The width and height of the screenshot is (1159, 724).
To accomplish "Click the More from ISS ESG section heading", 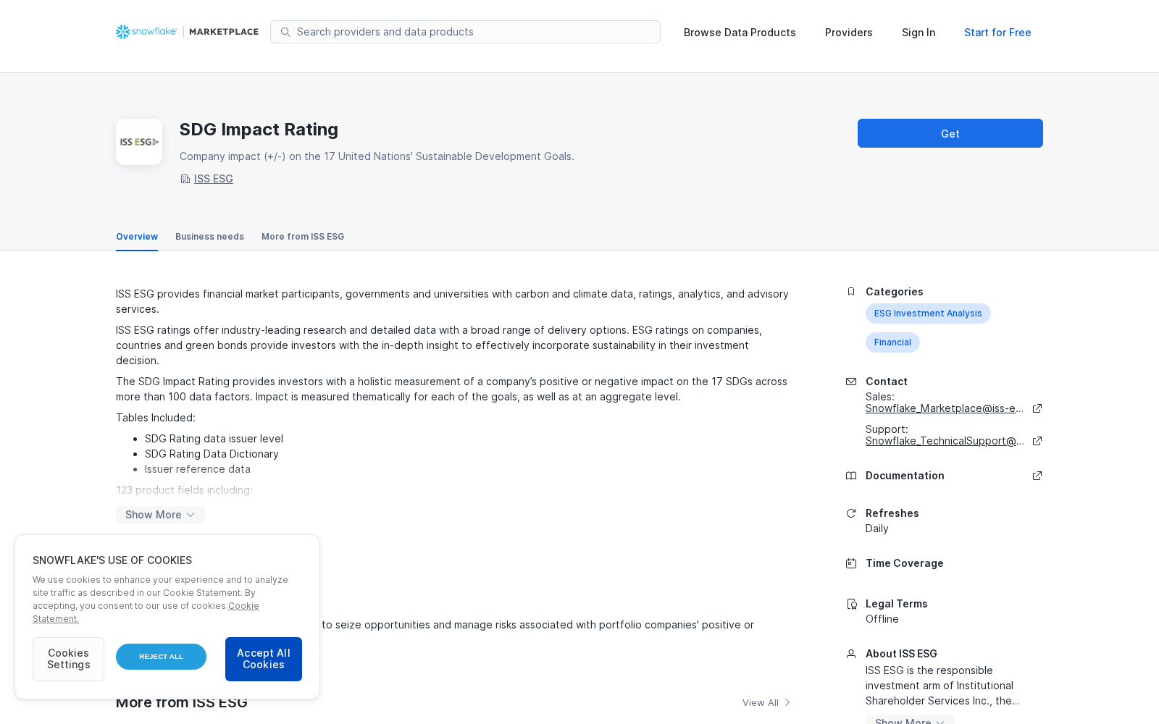I will (182, 702).
